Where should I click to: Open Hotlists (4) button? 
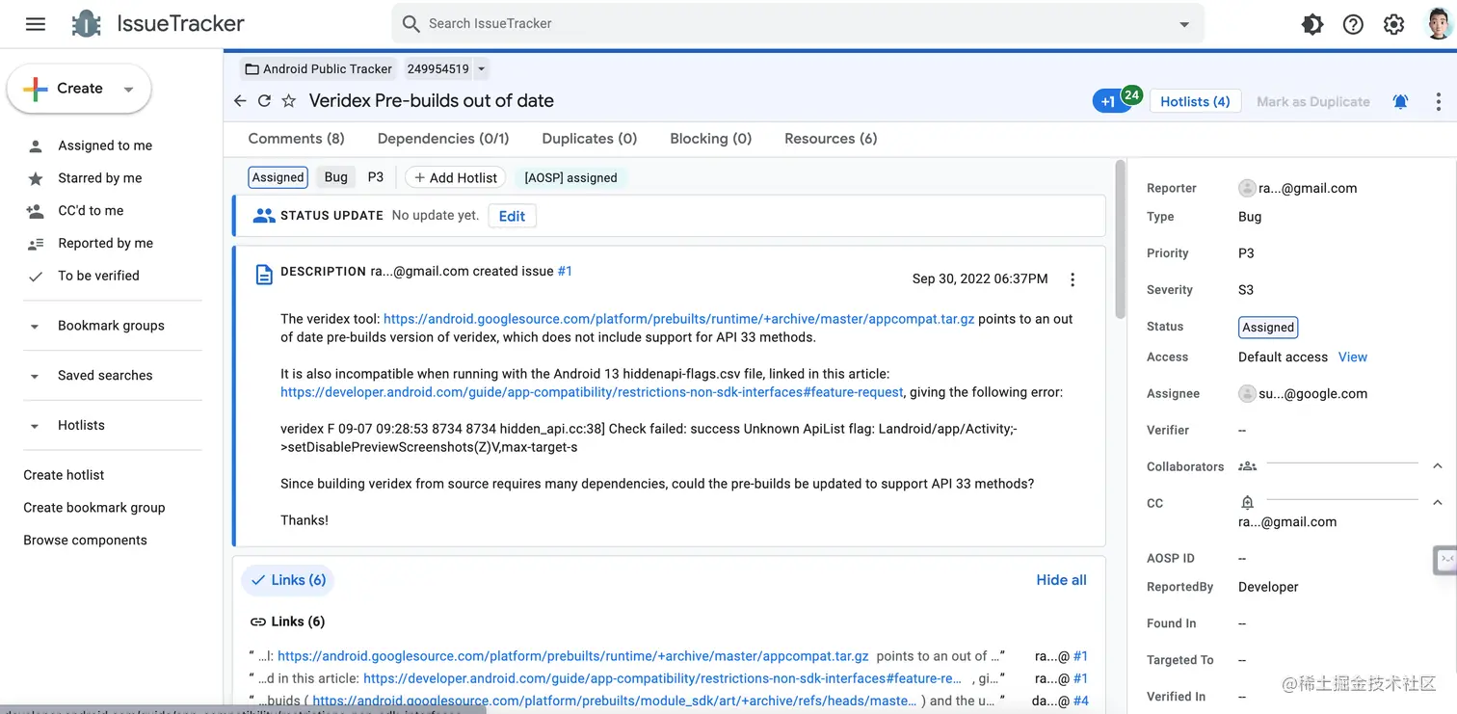tap(1195, 101)
